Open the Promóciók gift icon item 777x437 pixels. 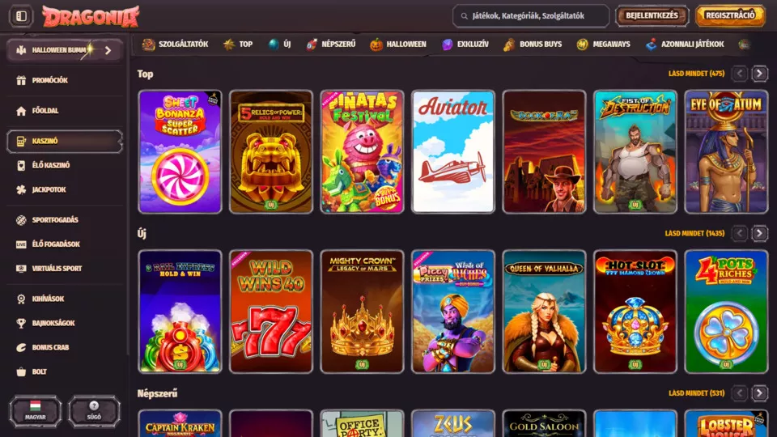[x=49, y=80]
